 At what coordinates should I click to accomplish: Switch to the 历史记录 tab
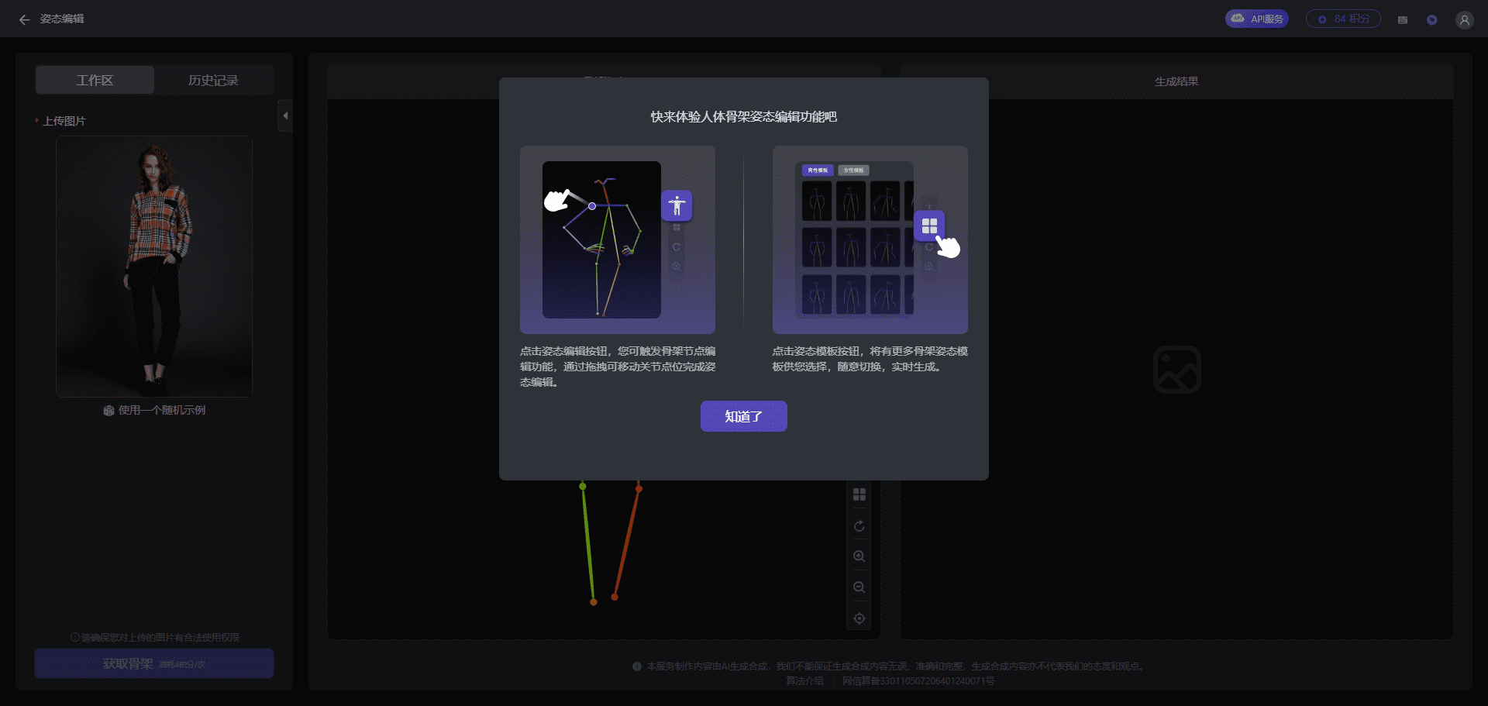[x=213, y=80]
